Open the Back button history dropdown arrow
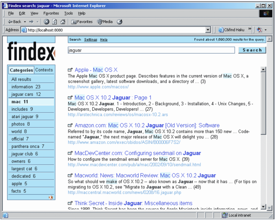 pyautogui.click(x=25, y=22)
